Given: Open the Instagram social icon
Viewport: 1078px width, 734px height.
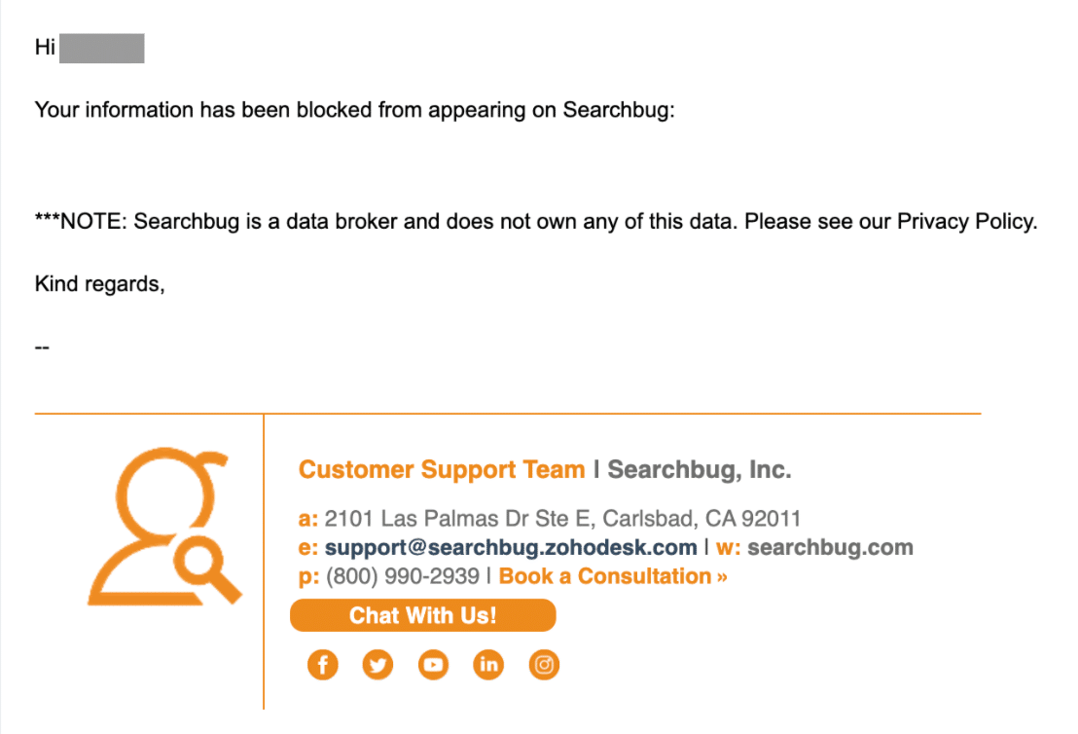Looking at the screenshot, I should click(x=544, y=665).
